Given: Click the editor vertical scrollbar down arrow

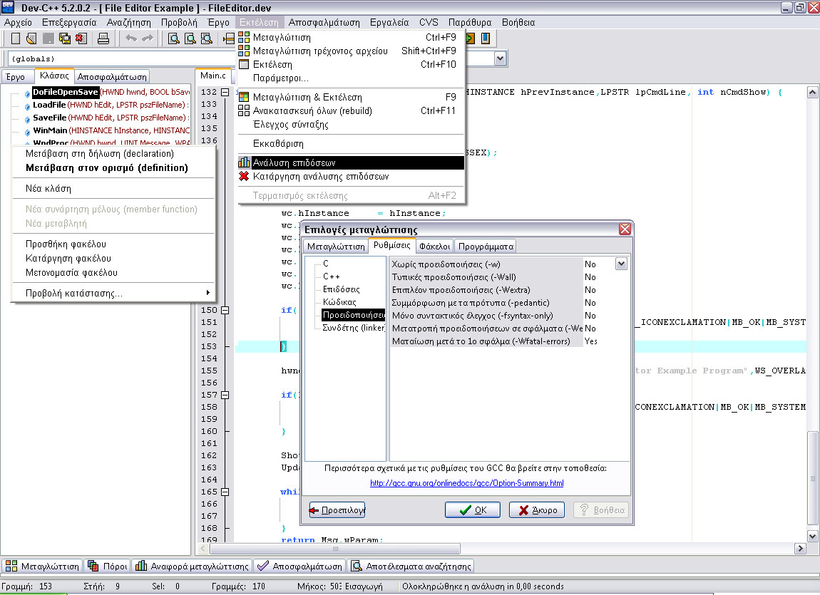Looking at the screenshot, I should pyautogui.click(x=812, y=535).
